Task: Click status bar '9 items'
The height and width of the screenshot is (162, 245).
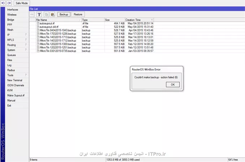Action: 34,160
